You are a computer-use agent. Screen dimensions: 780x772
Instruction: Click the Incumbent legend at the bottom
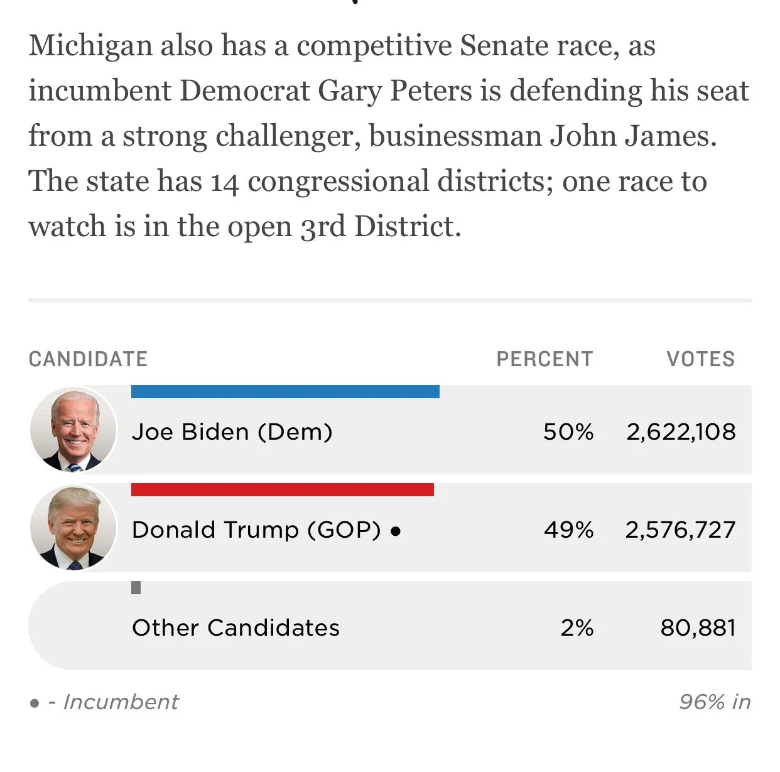tap(104, 702)
